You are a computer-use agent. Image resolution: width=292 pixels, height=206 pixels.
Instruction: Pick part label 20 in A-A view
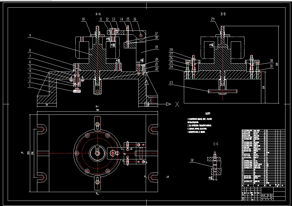click(x=157, y=59)
